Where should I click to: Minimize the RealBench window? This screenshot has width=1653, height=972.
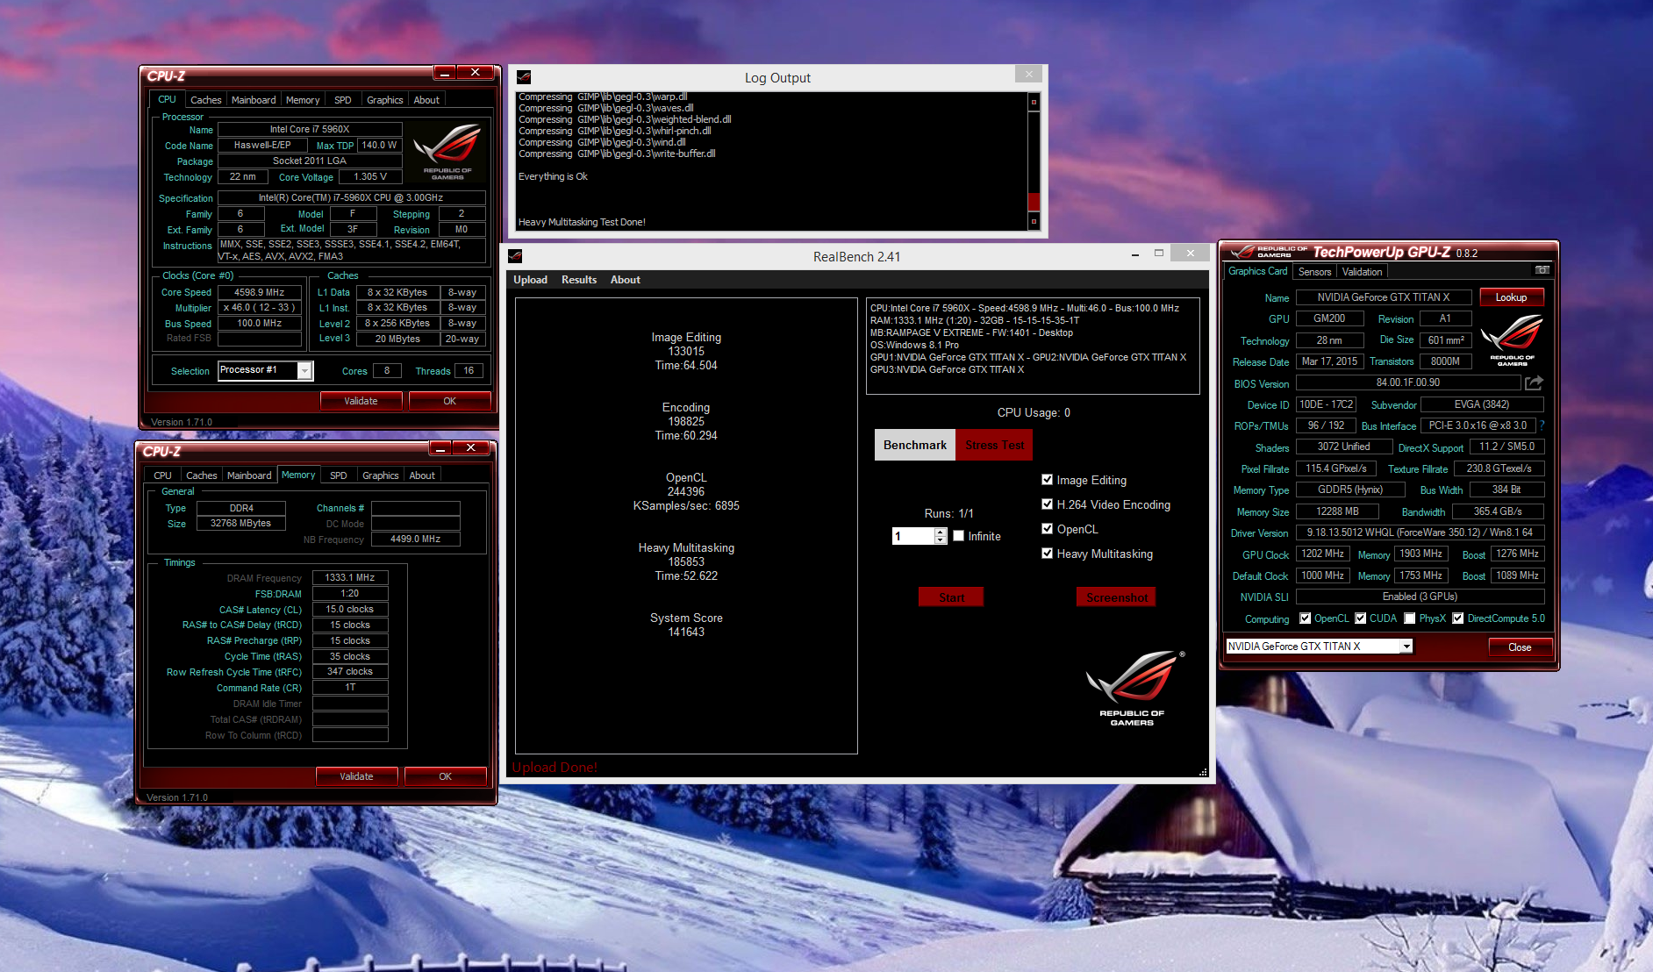click(x=1135, y=254)
